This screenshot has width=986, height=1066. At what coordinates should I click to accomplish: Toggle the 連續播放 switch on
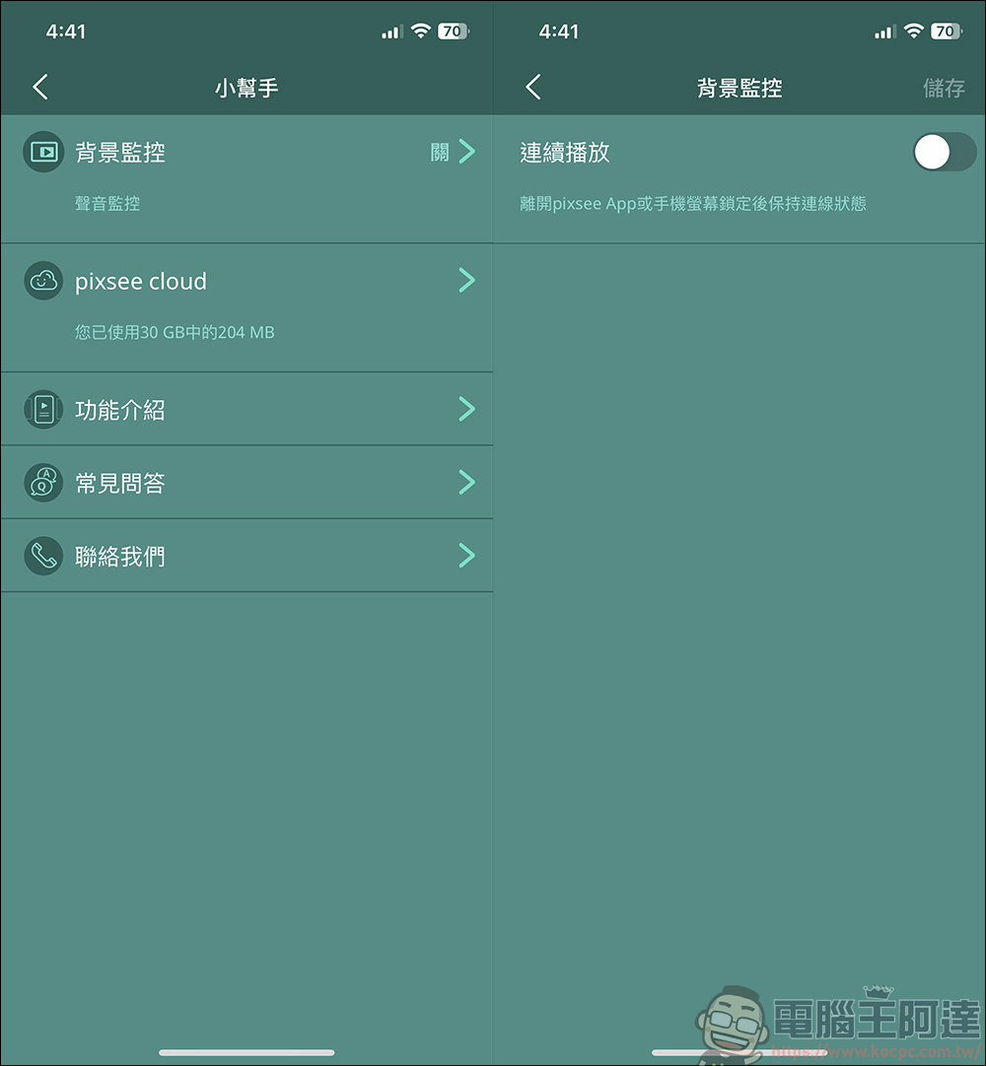coord(945,152)
